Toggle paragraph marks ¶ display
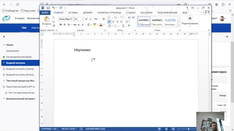 pyautogui.click(x=129, y=26)
